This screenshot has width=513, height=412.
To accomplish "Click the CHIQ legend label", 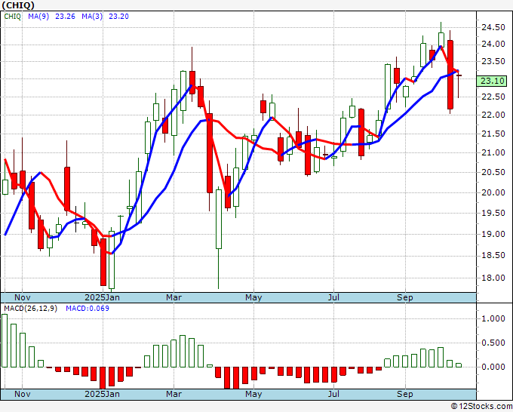I will [x=12, y=17].
